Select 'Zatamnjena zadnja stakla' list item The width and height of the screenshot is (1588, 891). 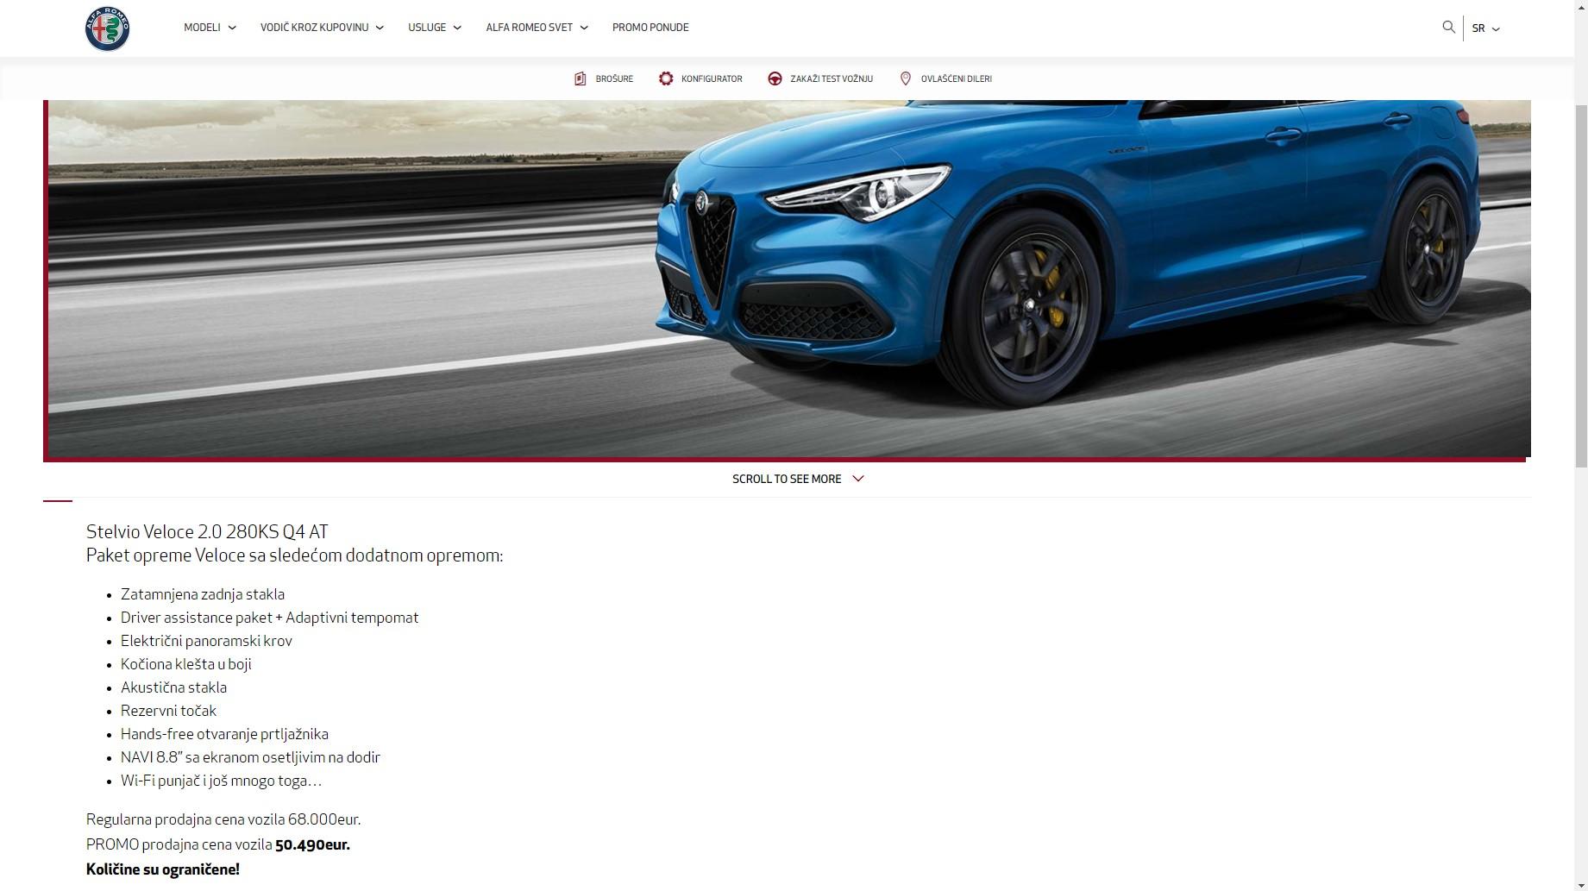[x=203, y=594]
